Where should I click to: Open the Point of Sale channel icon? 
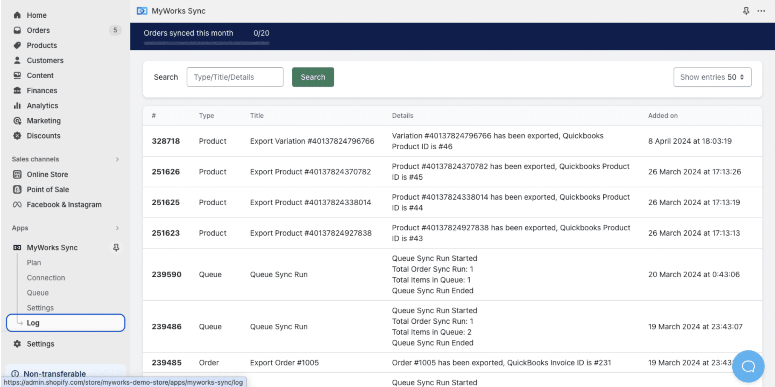17,189
